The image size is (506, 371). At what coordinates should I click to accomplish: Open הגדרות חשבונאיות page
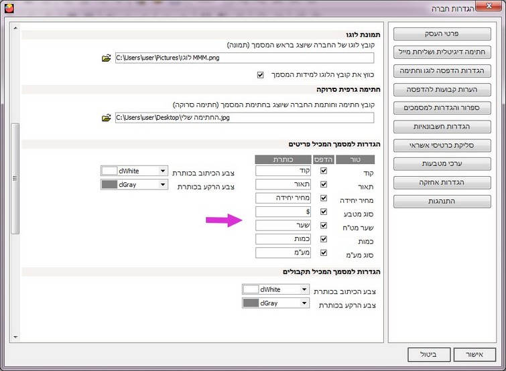pyautogui.click(x=442, y=127)
